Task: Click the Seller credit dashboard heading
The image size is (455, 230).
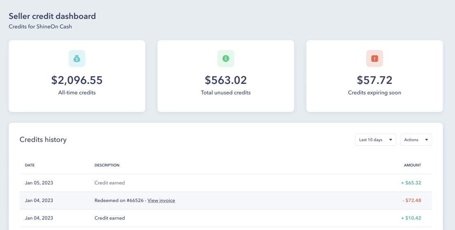Action: [52, 16]
